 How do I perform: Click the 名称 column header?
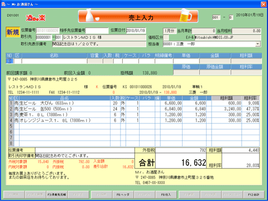click(54, 55)
